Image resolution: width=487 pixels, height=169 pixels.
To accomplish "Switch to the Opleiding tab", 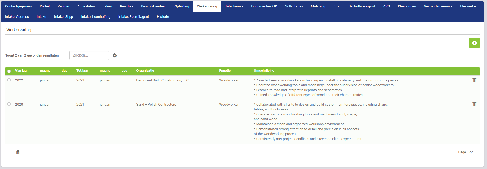I will click(182, 6).
